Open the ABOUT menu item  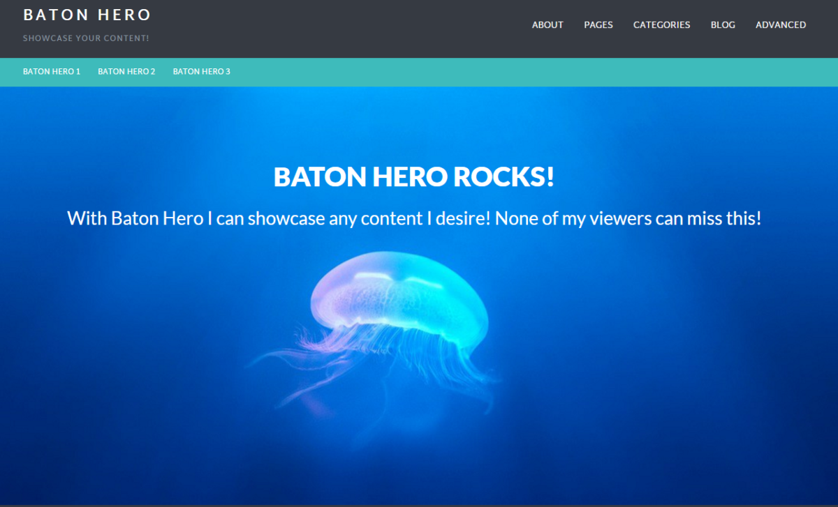point(547,24)
